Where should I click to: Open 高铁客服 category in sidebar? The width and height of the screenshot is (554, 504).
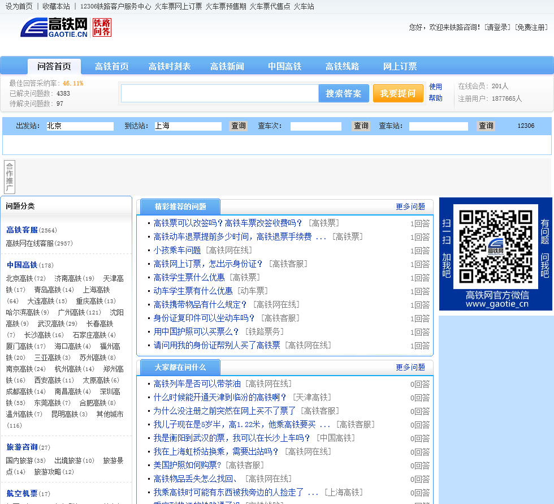[22, 230]
